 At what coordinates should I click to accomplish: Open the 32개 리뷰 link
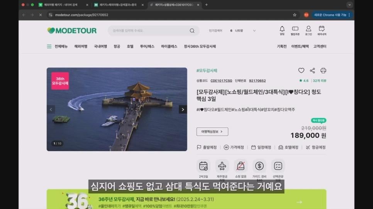(320, 81)
